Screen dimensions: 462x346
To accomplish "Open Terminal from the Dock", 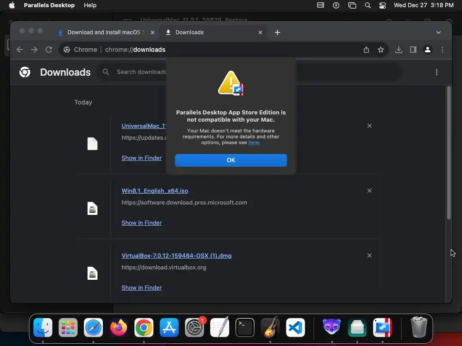I will tap(245, 328).
